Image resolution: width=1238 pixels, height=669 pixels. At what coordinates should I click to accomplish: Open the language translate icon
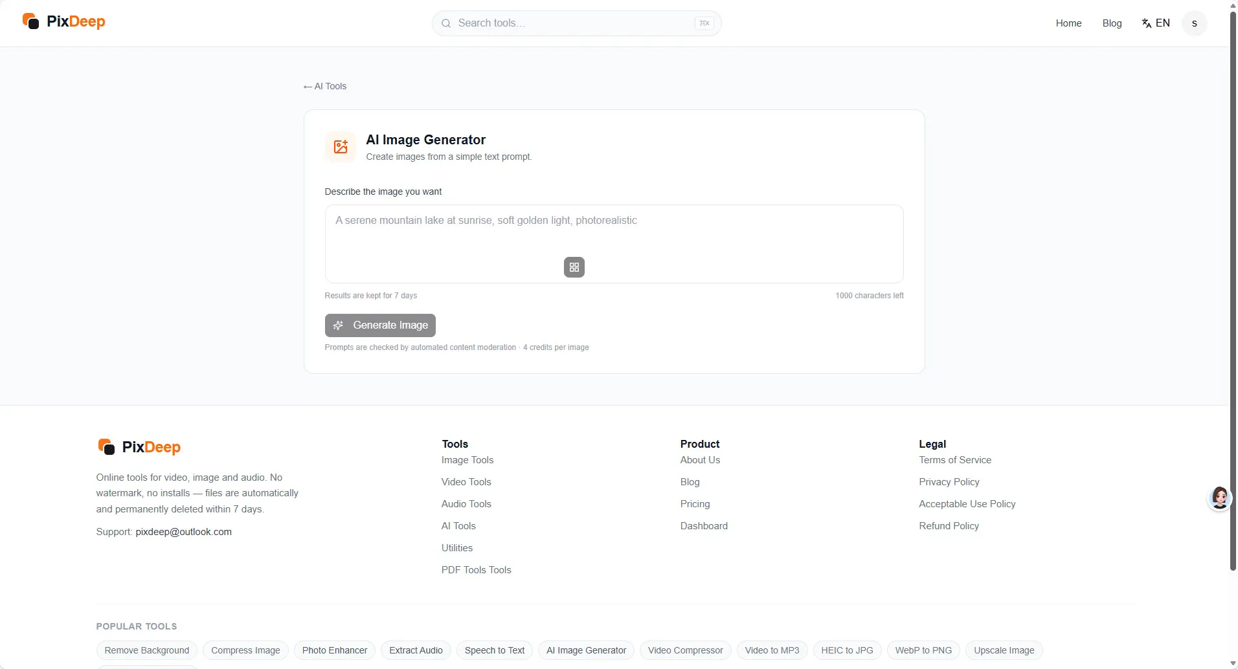(1146, 23)
